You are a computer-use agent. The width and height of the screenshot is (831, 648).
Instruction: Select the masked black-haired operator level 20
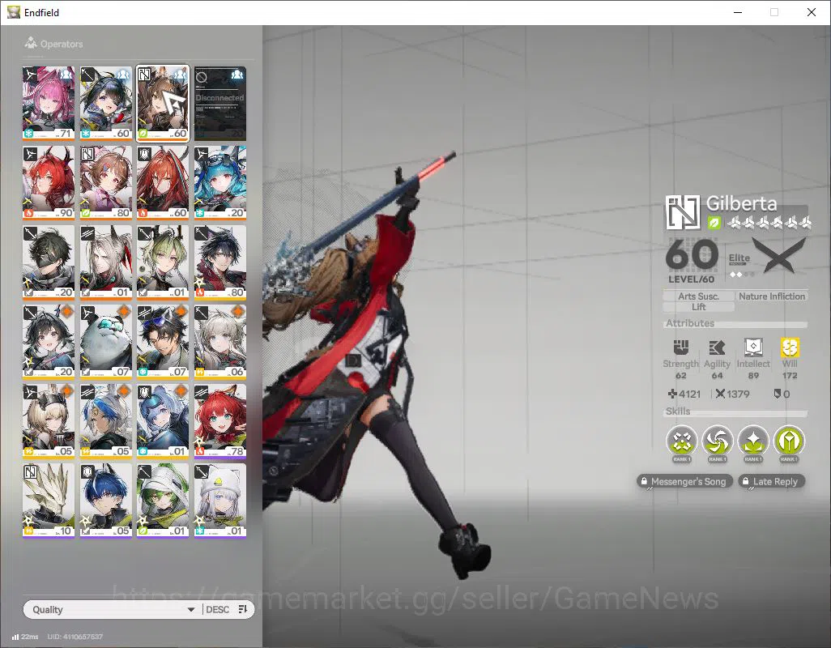click(x=49, y=262)
